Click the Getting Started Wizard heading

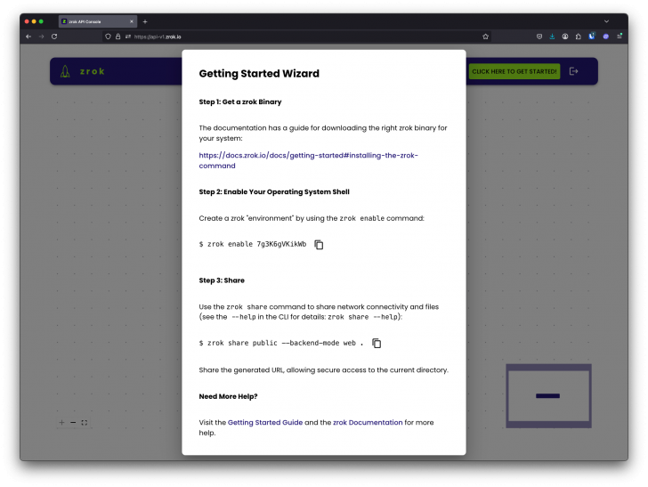(x=259, y=74)
